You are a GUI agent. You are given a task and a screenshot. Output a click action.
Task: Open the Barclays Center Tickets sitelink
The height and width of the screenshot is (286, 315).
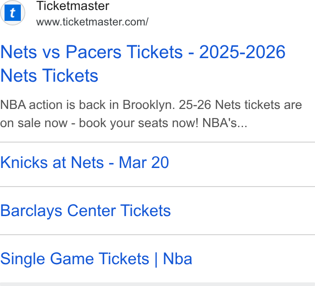(x=86, y=211)
